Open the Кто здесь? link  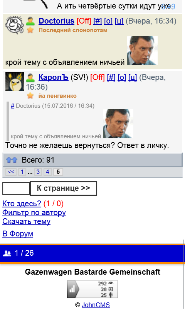pyautogui.click(x=22, y=204)
